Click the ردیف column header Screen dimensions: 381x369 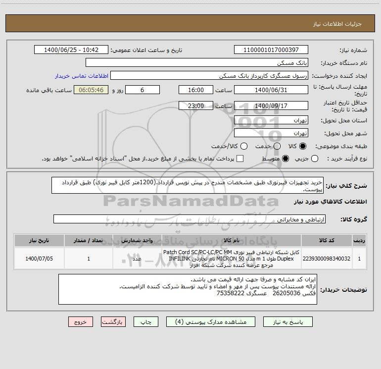coord(359,240)
